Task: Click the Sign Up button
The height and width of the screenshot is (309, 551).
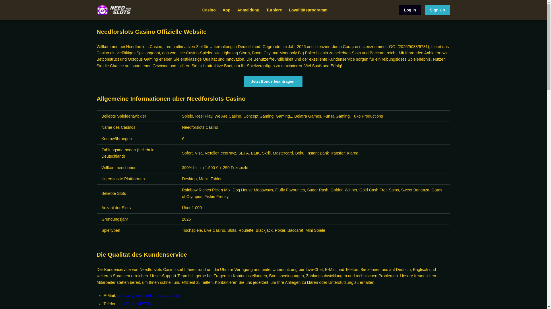Action: [x=437, y=10]
